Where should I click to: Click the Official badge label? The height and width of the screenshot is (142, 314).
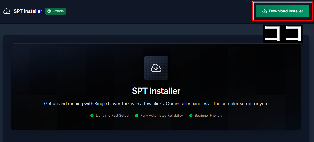(x=56, y=11)
